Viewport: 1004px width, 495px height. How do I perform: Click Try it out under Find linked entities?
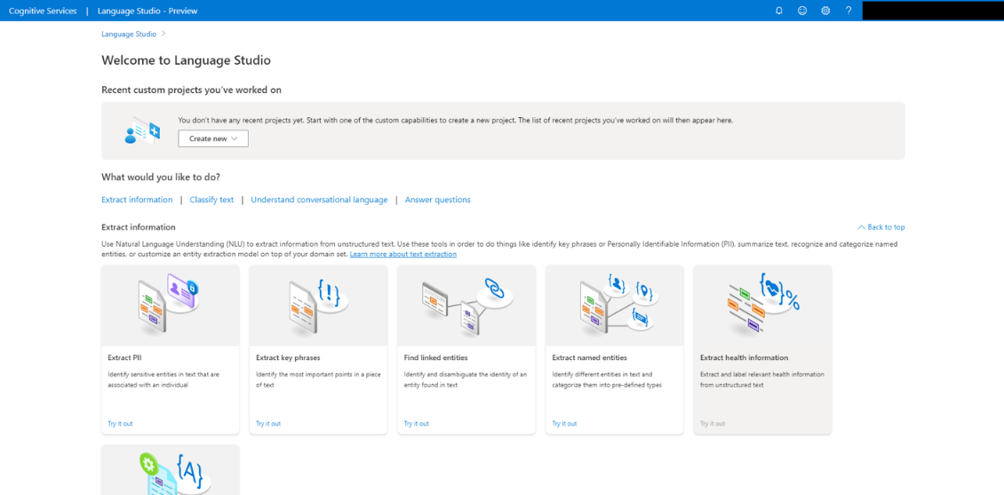tap(416, 423)
